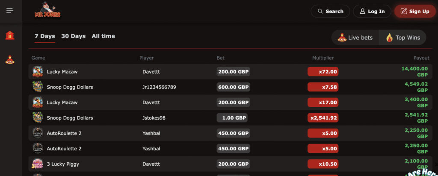Click the Lucky Macaw game icon in first row
The width and height of the screenshot is (438, 176).
38,72
